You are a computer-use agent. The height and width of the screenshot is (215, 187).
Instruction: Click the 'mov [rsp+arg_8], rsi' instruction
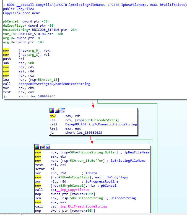point(26,55)
